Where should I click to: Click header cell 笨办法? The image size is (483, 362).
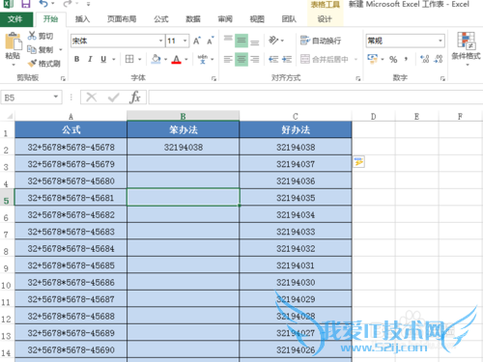tap(184, 129)
